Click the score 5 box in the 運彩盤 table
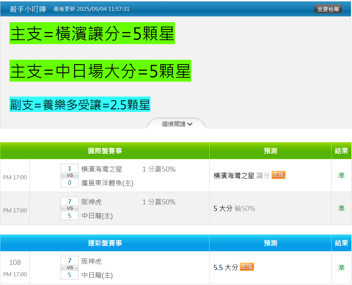This screenshot has width=352, height=285. click(70, 275)
